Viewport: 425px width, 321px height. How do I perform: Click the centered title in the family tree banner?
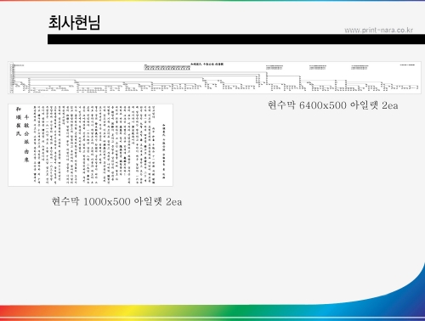[x=207, y=65]
